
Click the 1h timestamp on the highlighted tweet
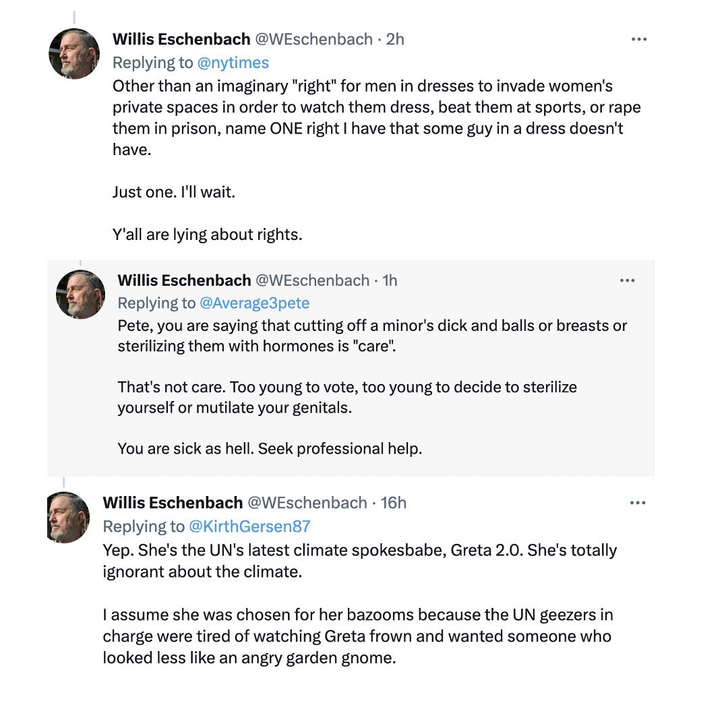390,280
